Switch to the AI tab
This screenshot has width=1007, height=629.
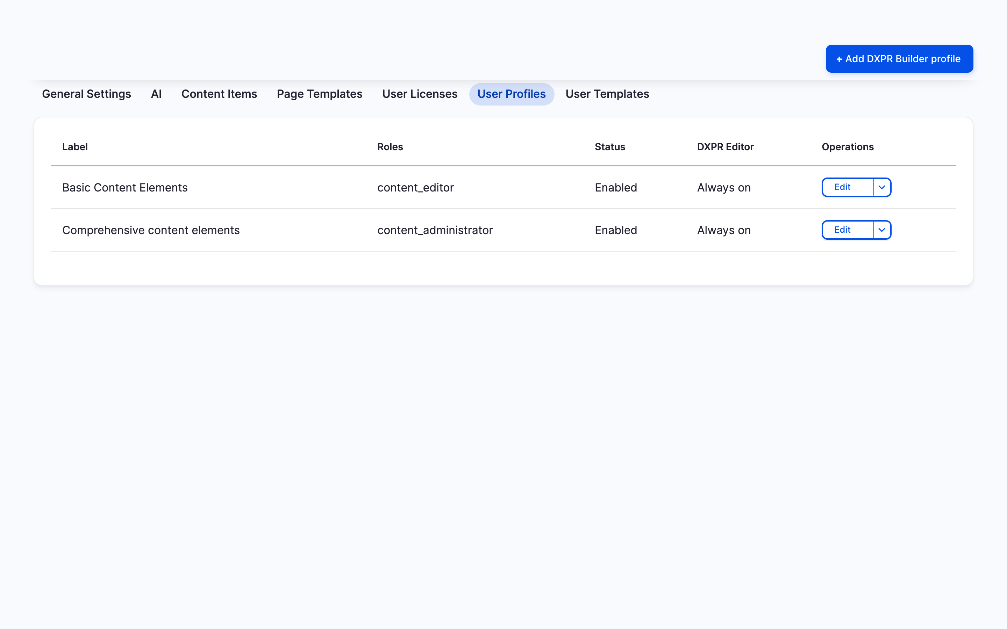[x=156, y=94]
